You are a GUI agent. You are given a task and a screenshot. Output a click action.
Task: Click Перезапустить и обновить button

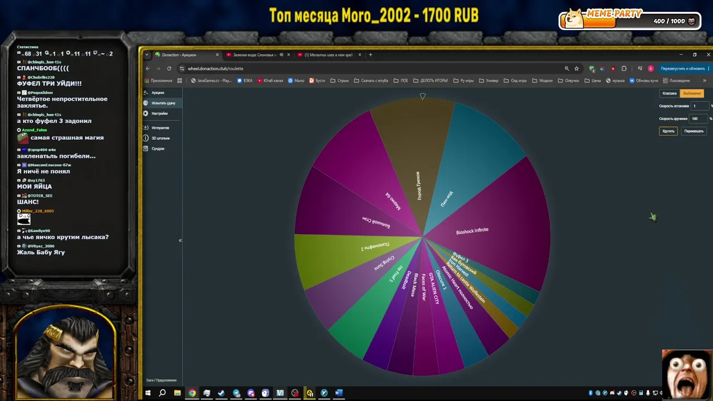684,69
